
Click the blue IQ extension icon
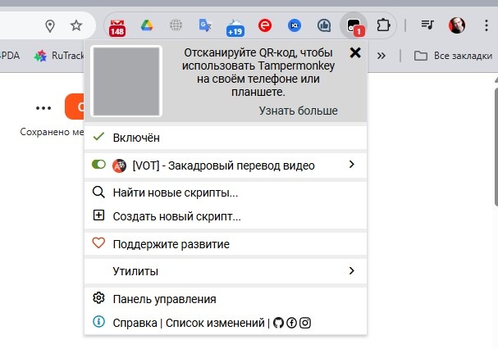(x=295, y=25)
